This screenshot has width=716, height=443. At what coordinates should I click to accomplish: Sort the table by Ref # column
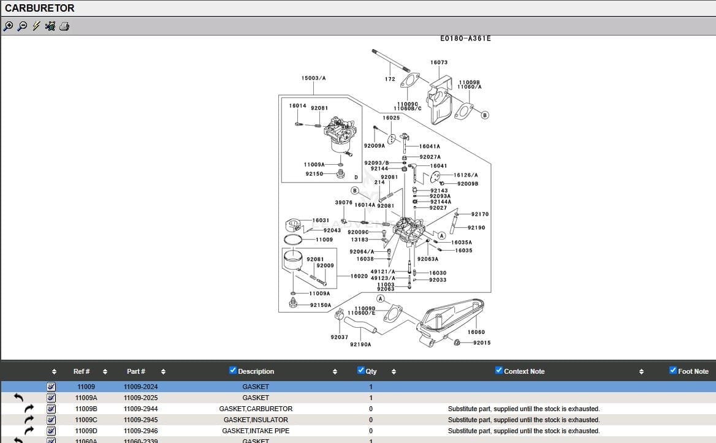pyautogui.click(x=105, y=371)
